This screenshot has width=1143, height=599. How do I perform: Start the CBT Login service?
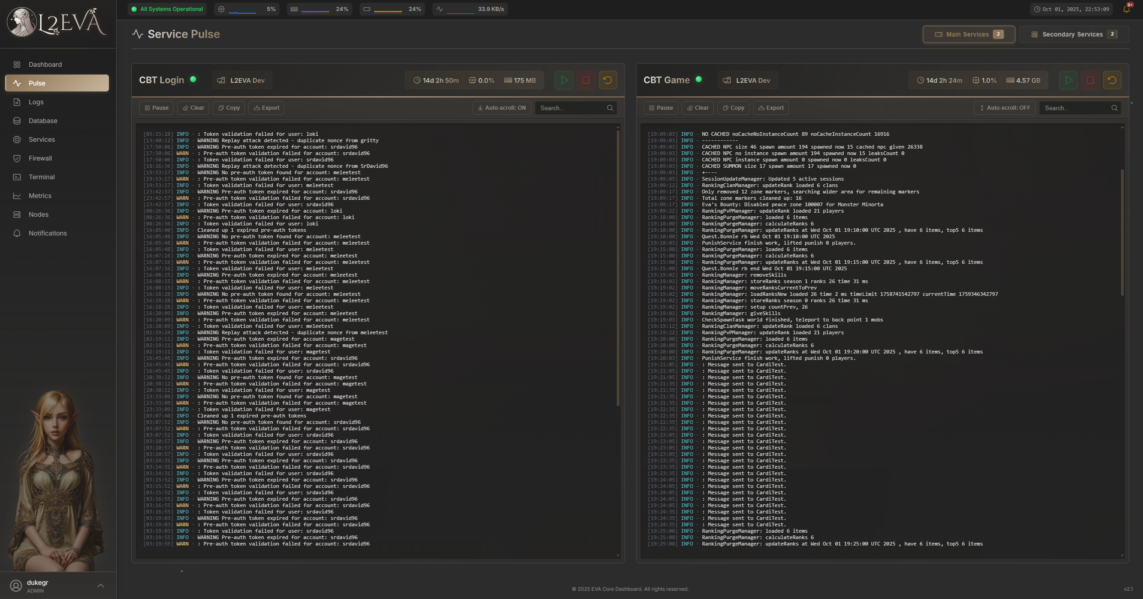tap(564, 80)
